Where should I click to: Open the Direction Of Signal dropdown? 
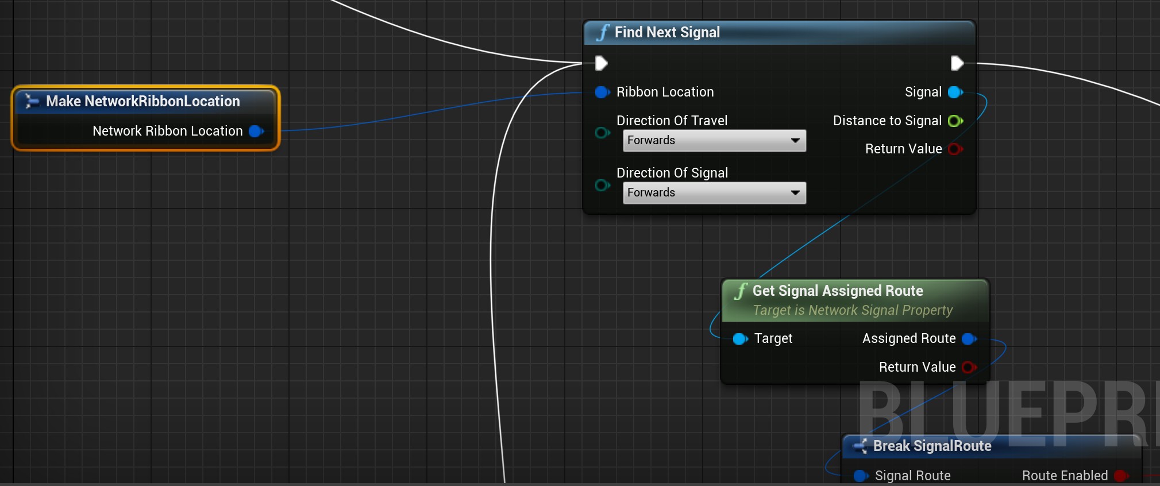714,193
